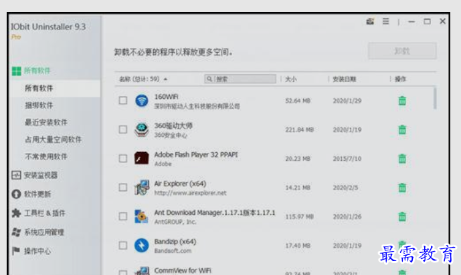Check the Bandizip (x64) checkbox
Image resolution: width=461 pixels, height=275 pixels.
tap(123, 246)
